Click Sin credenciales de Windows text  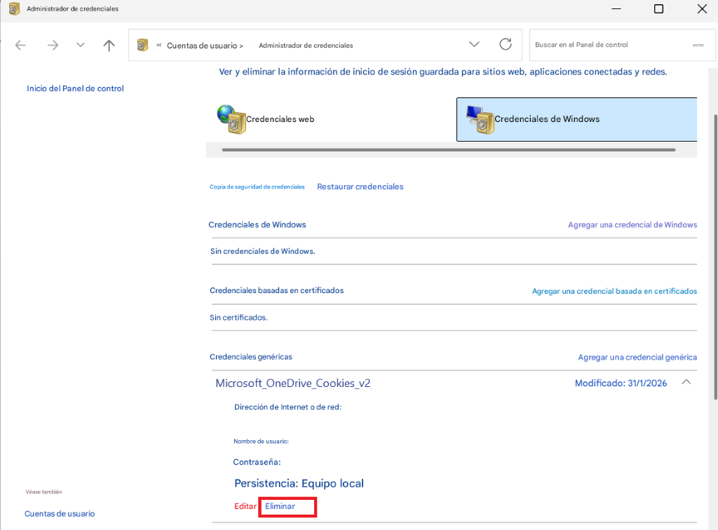[x=262, y=251]
